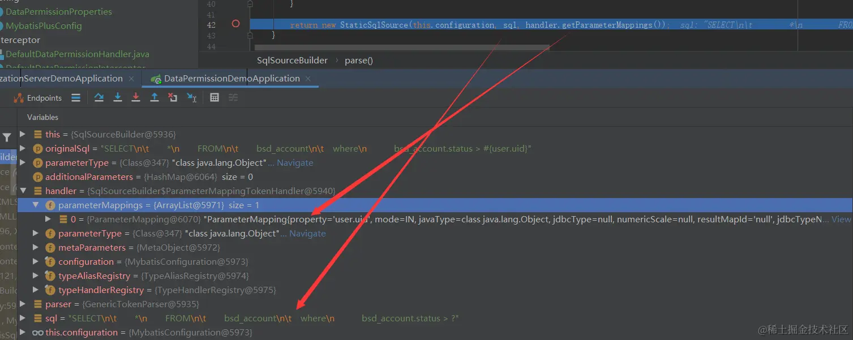Click the field icon of parameterMappings
The width and height of the screenshot is (853, 340).
50,205
